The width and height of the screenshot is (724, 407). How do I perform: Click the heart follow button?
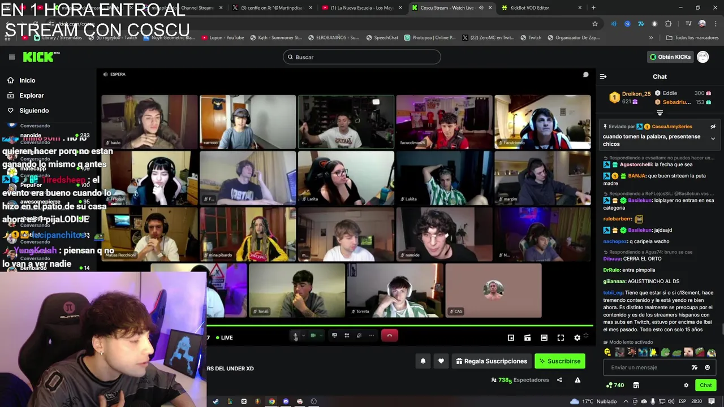click(x=441, y=361)
